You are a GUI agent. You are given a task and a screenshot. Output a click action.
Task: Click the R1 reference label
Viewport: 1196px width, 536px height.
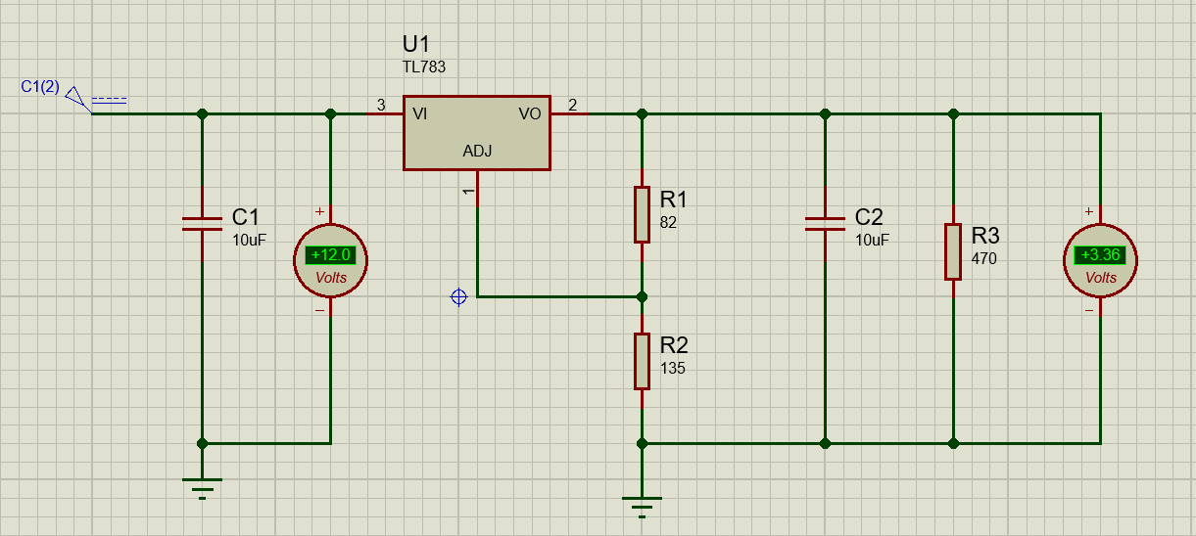pyautogui.click(x=674, y=200)
